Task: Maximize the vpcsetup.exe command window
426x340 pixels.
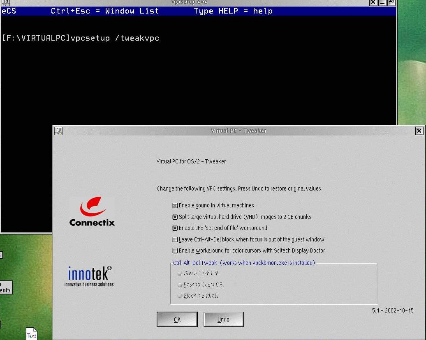Action: [391, 3]
